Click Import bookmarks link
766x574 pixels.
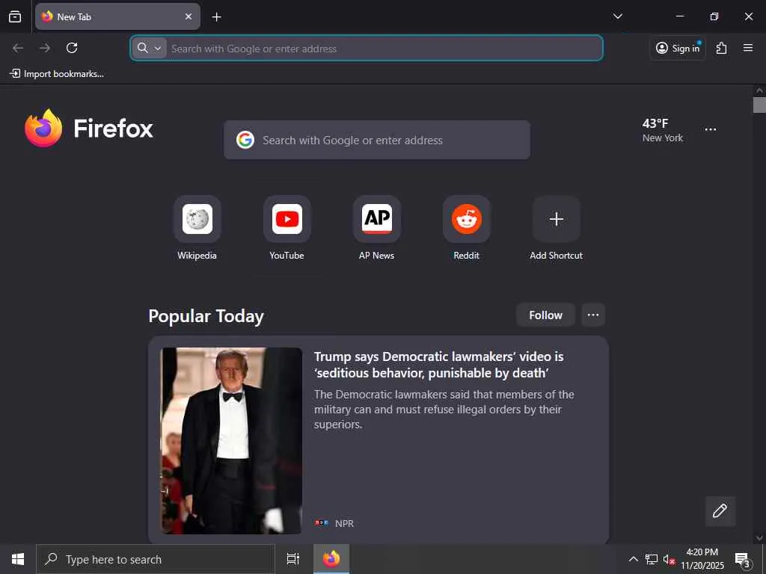pos(57,74)
